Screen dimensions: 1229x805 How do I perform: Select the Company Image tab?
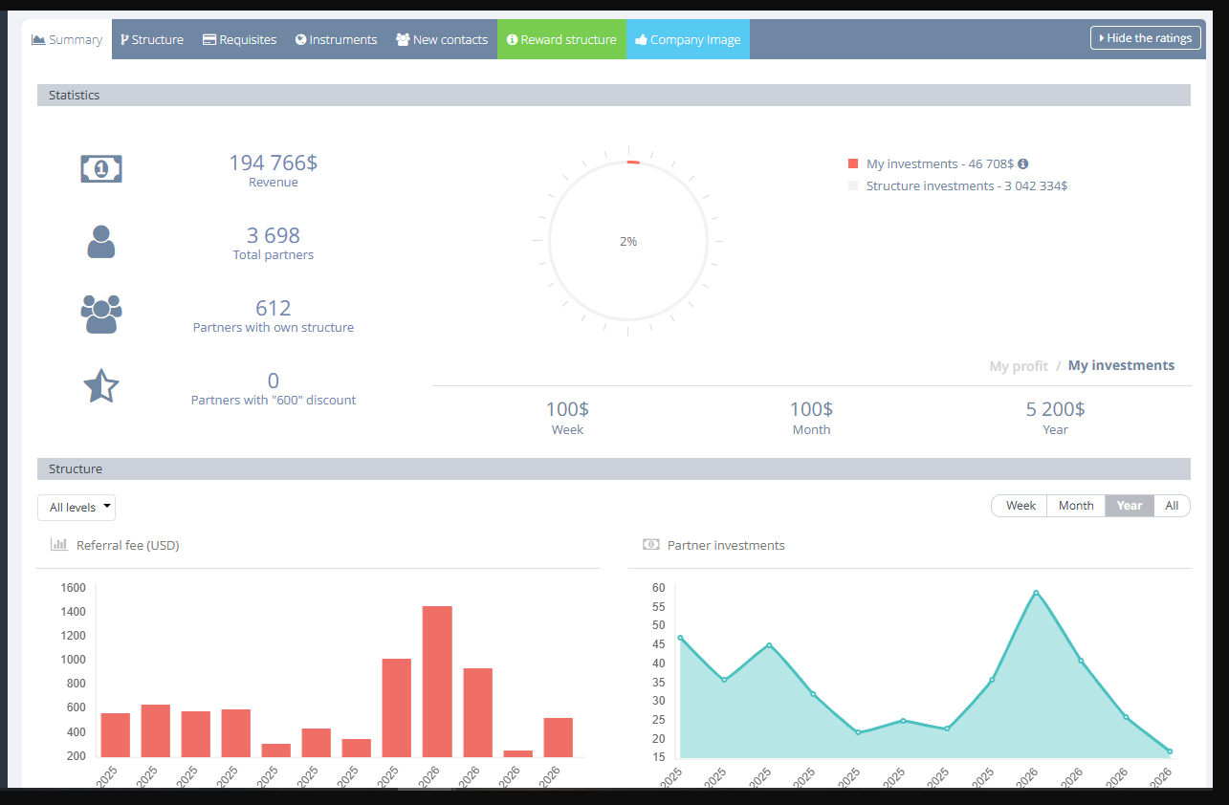pyautogui.click(x=688, y=39)
